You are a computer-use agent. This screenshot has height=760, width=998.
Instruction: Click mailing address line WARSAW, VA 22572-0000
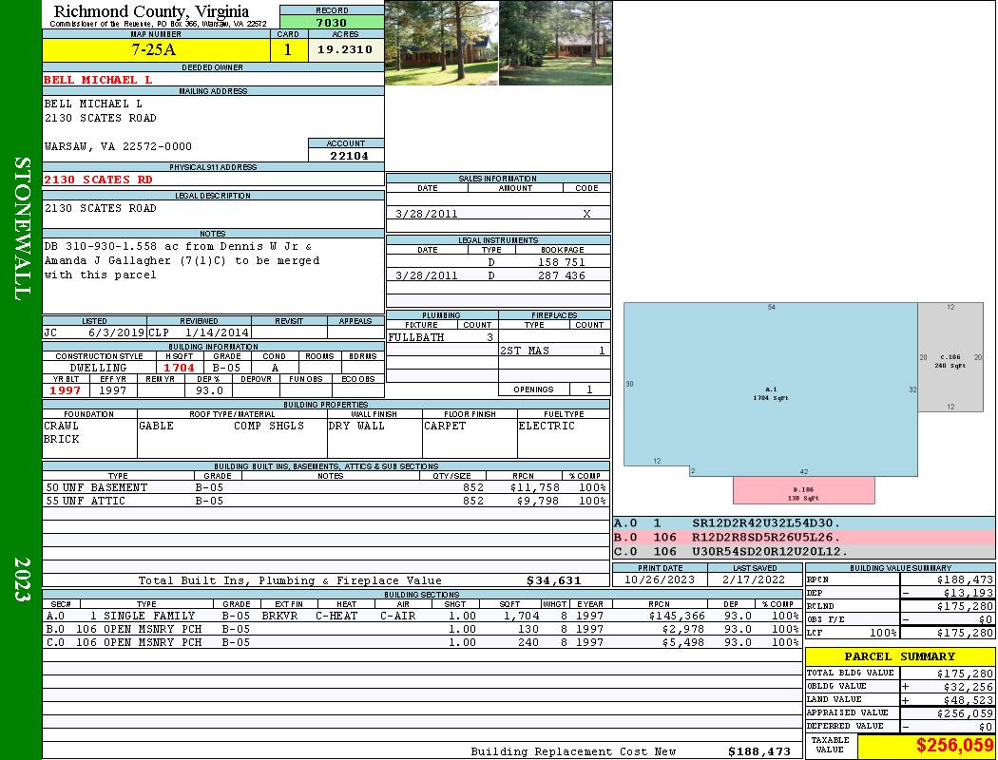pos(118,146)
